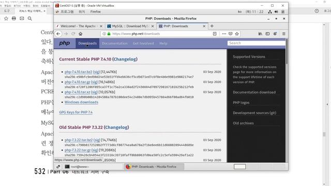Open PHP 7.4.10 Changelog link
Viewport: 331px width, 186px height.
[125, 59]
